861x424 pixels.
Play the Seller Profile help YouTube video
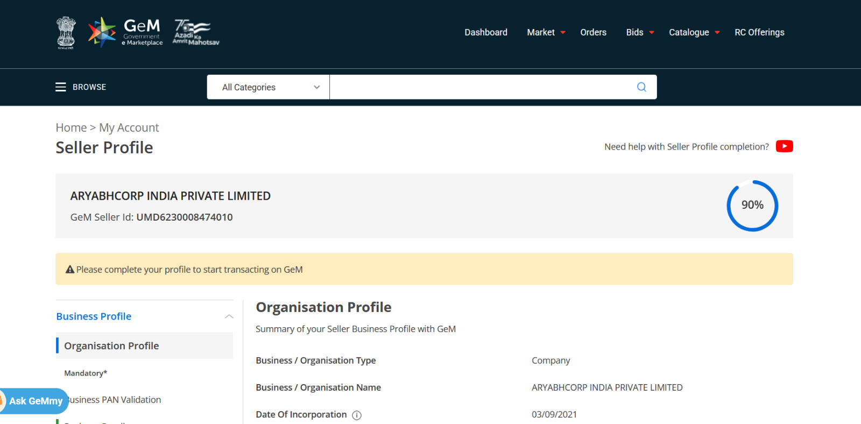784,146
